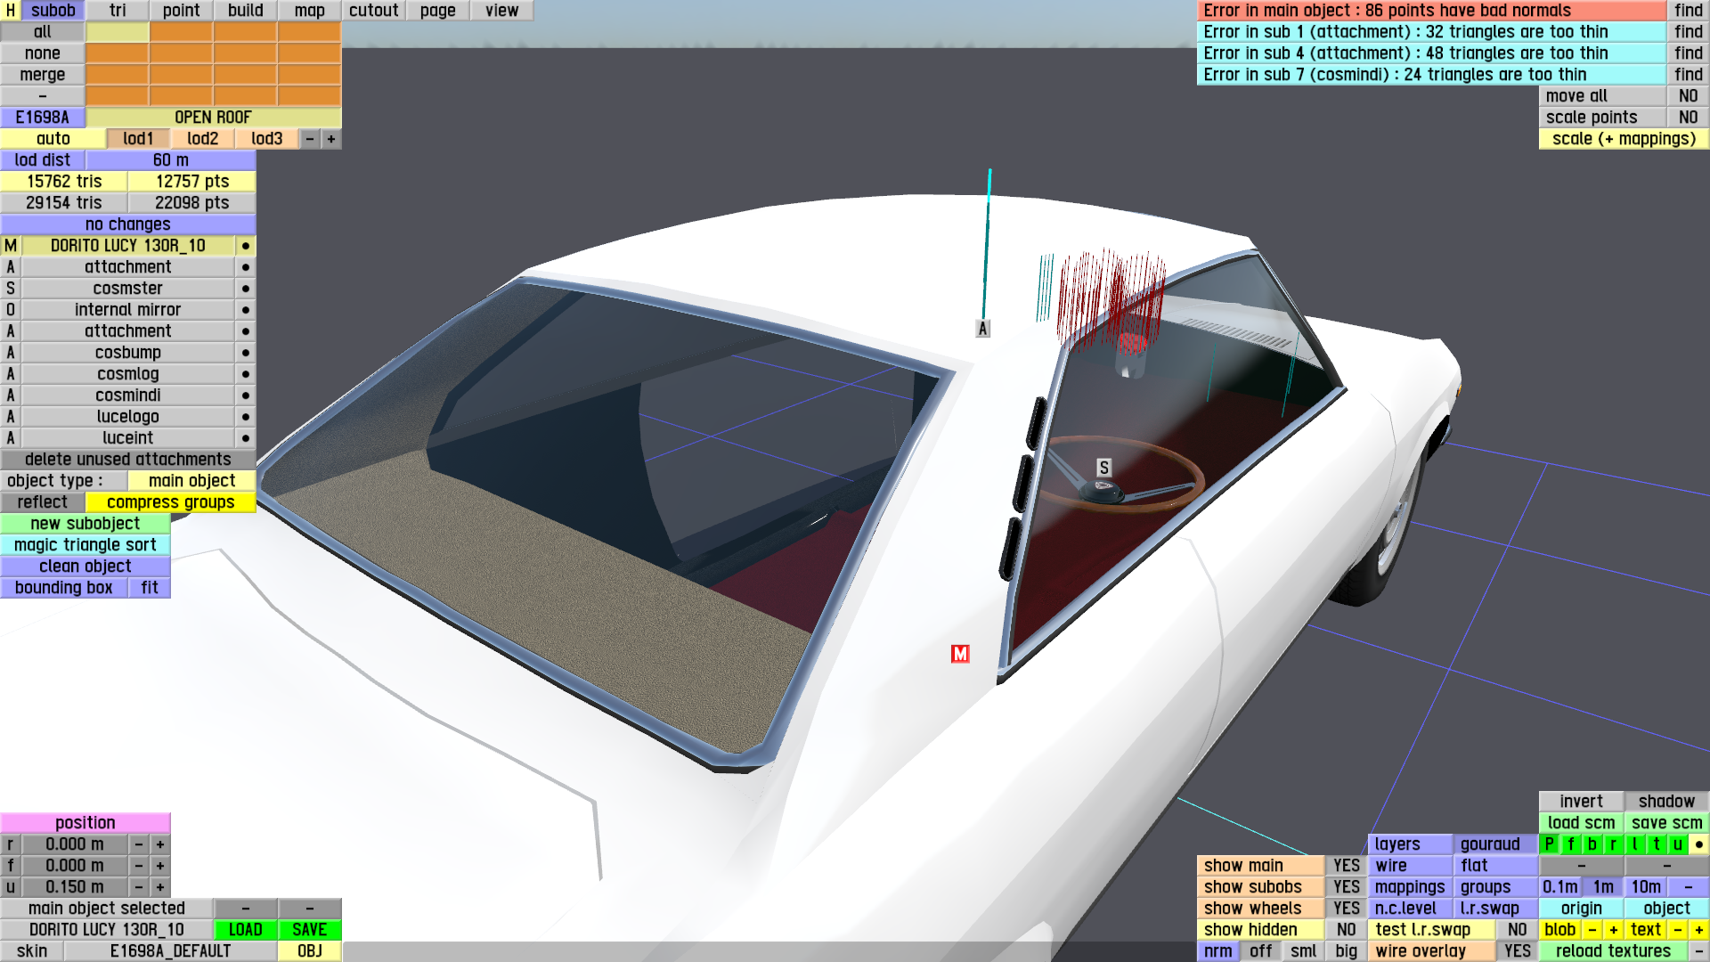Click the dot next to cosmster subobject
The height and width of the screenshot is (962, 1710).
click(245, 289)
